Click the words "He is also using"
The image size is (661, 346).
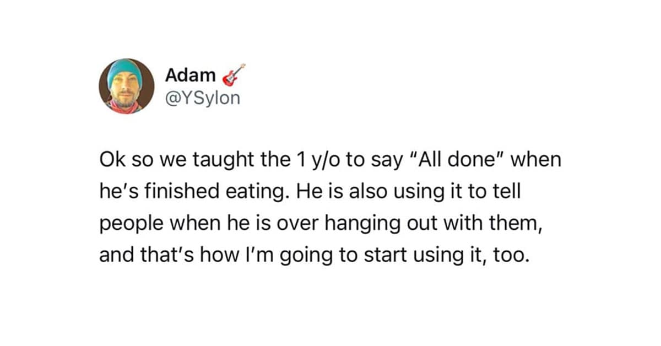click(x=366, y=193)
